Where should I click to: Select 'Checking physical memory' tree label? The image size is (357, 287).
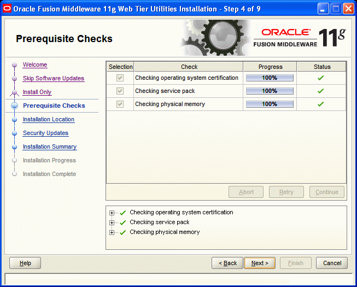click(165, 232)
